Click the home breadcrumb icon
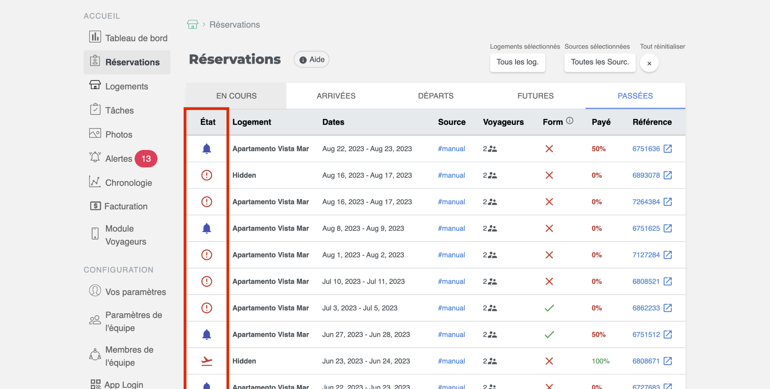The image size is (770, 389). pos(192,25)
